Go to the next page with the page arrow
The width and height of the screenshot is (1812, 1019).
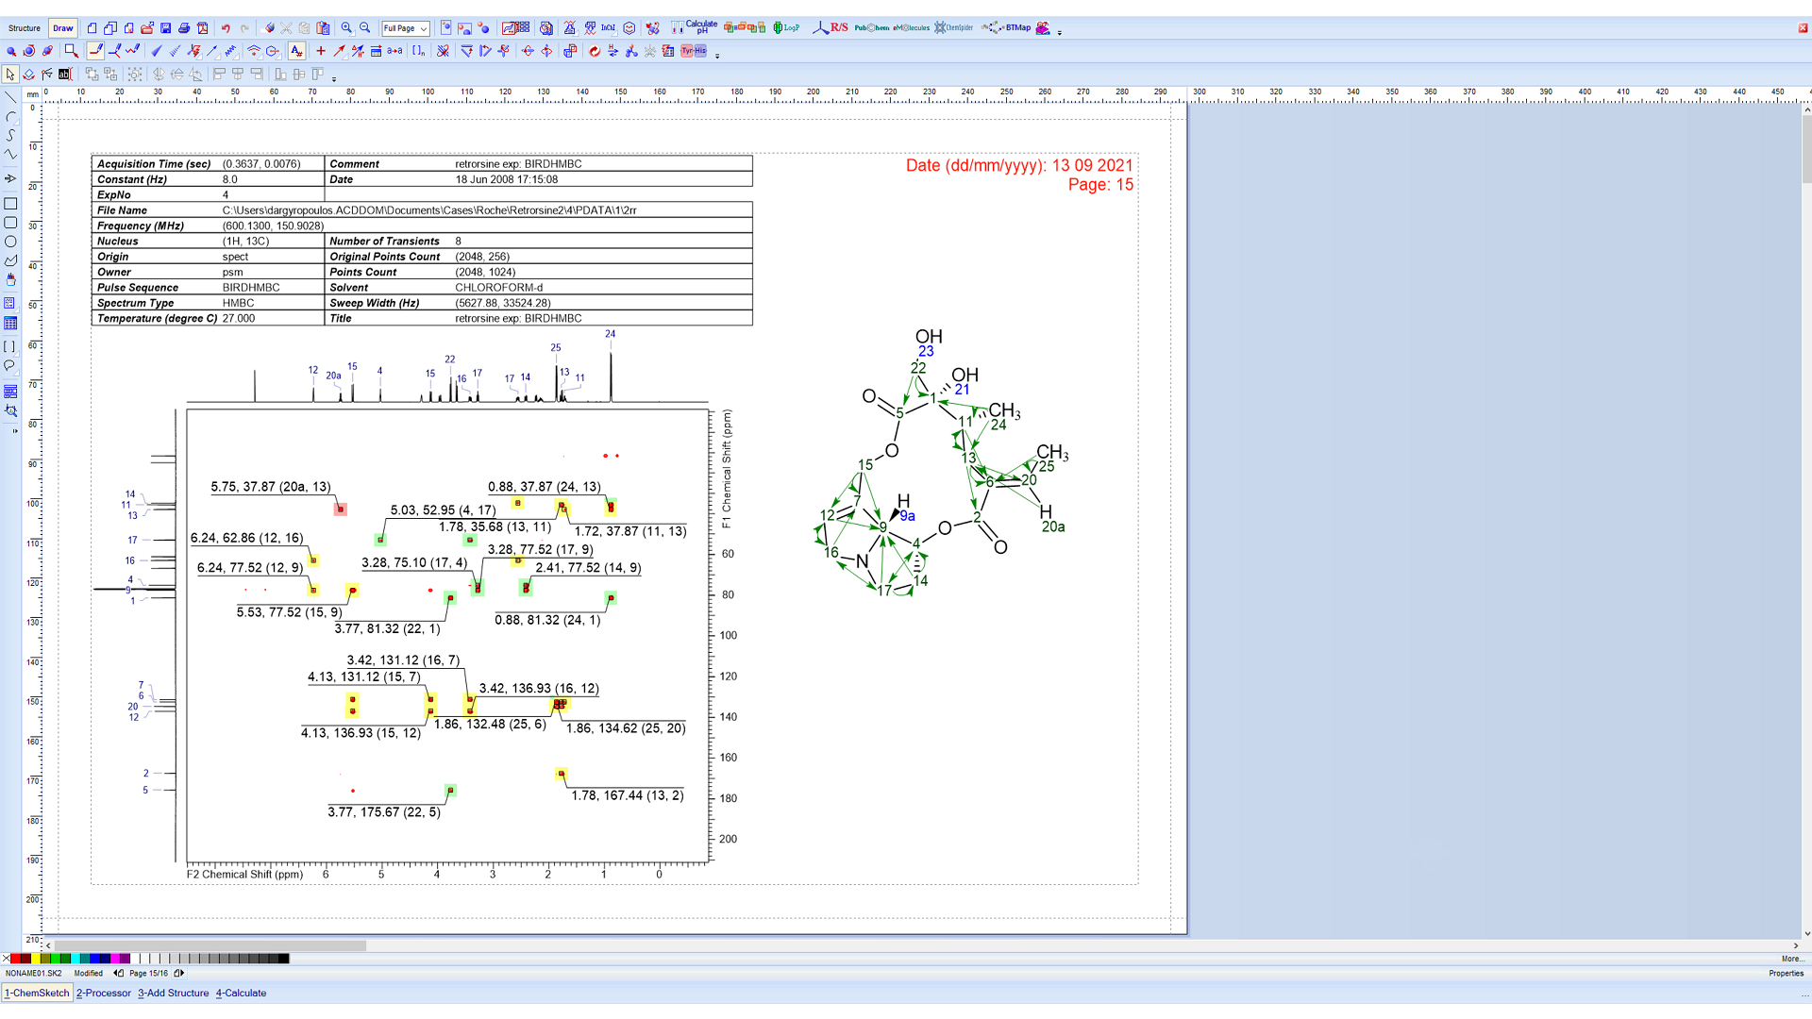(179, 973)
